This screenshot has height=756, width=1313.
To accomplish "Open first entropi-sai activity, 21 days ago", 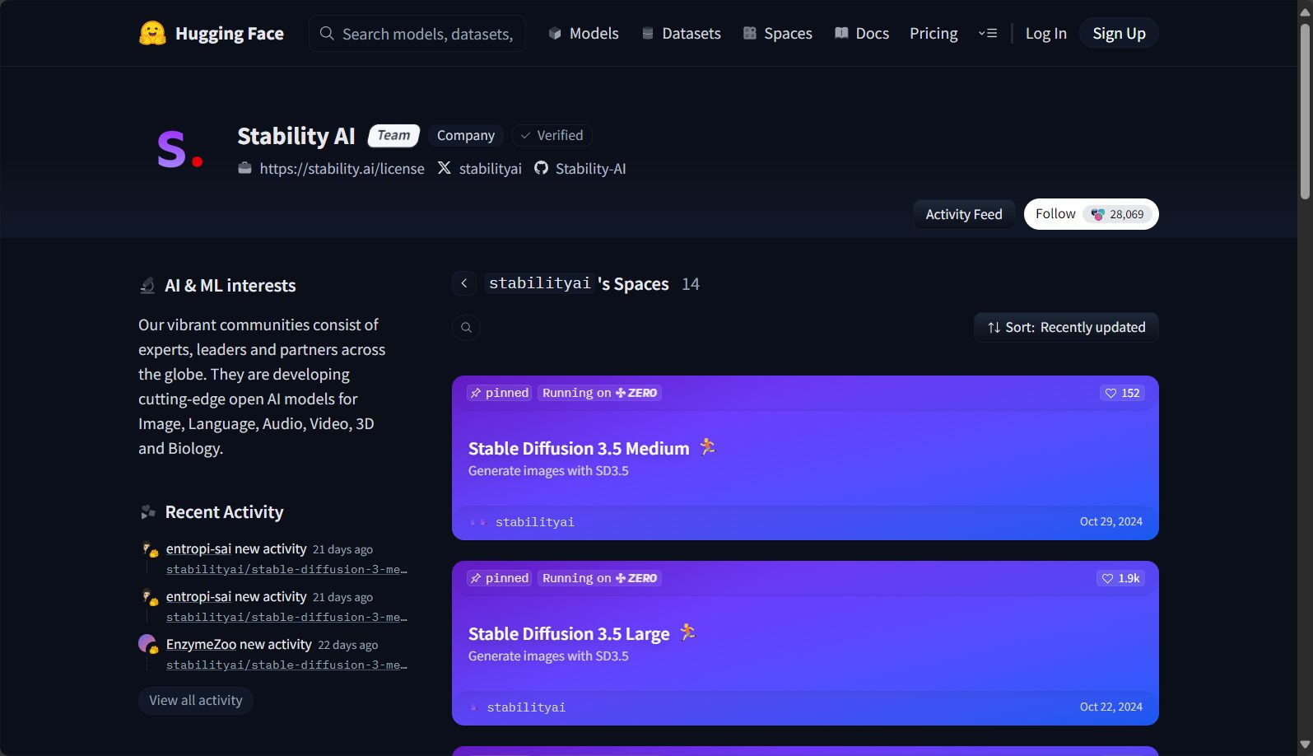I will pos(286,569).
